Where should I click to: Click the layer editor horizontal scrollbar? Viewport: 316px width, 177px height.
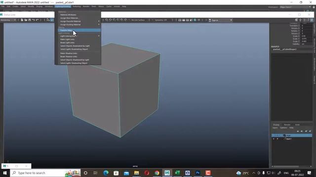[291, 166]
